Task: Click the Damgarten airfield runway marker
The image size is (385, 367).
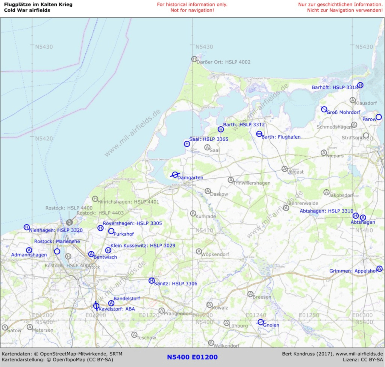Action: click(x=175, y=175)
